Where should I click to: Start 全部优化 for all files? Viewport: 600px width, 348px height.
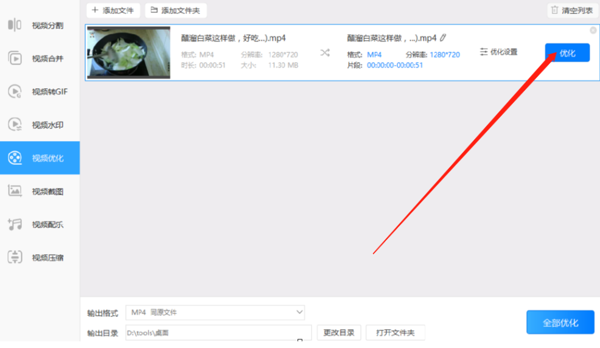[560, 322]
